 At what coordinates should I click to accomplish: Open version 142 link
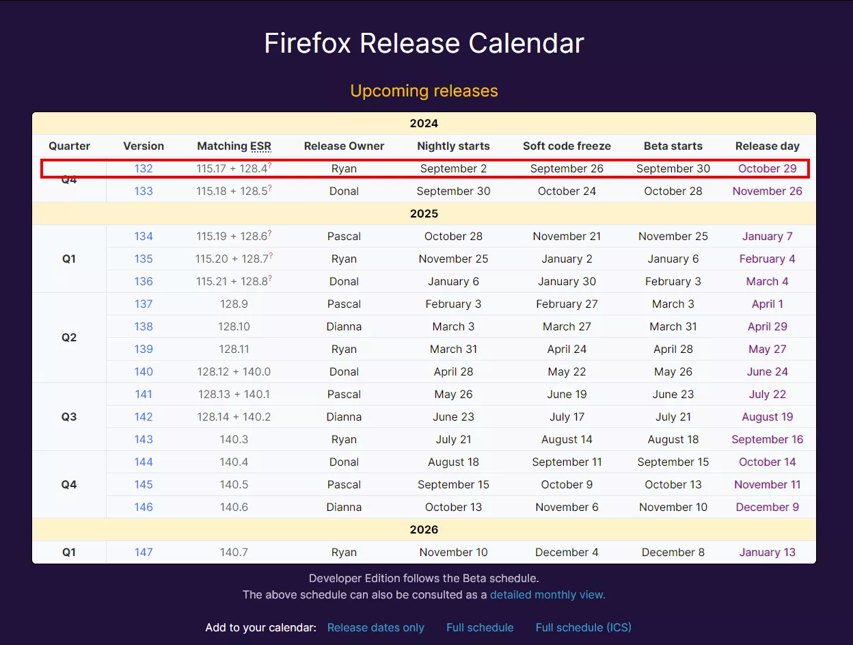[x=144, y=417]
